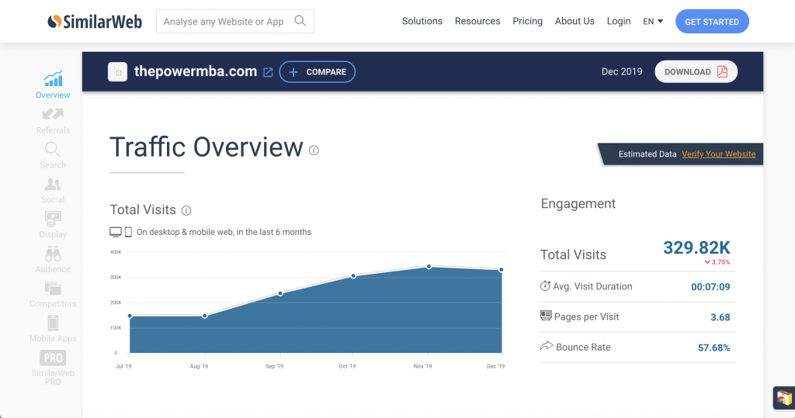795x418 pixels.
Task: Click the SimilarWeb logo
Action: 95,21
